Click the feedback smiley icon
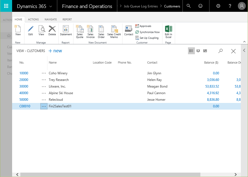248x177 pixels. pos(200,6)
